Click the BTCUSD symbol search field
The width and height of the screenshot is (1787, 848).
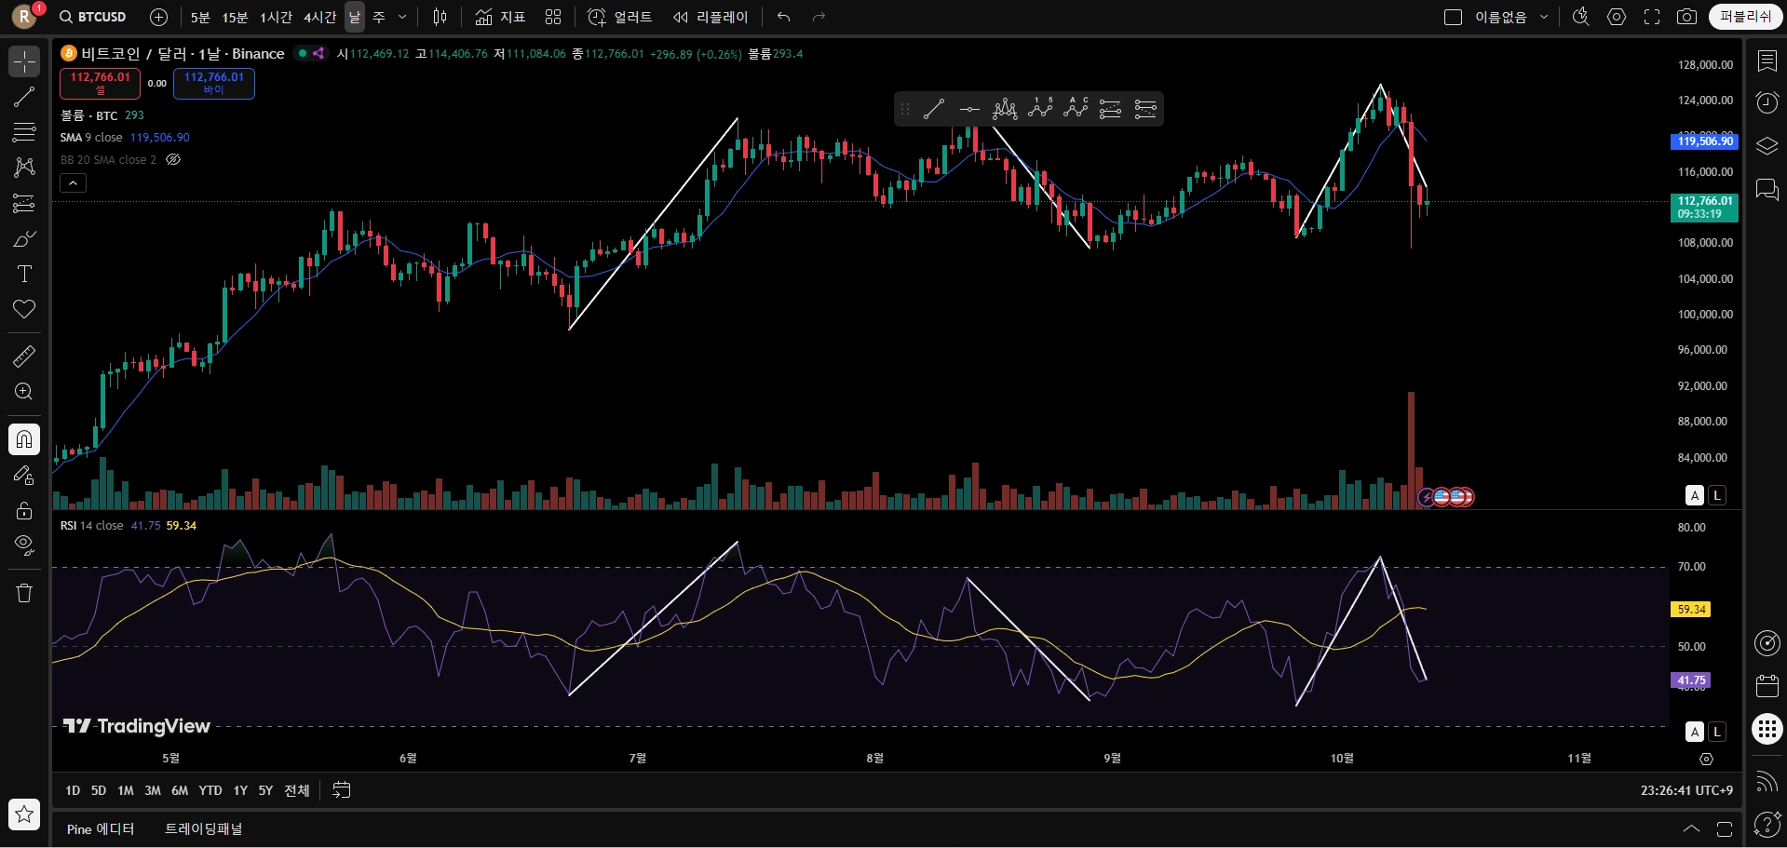[x=93, y=17]
